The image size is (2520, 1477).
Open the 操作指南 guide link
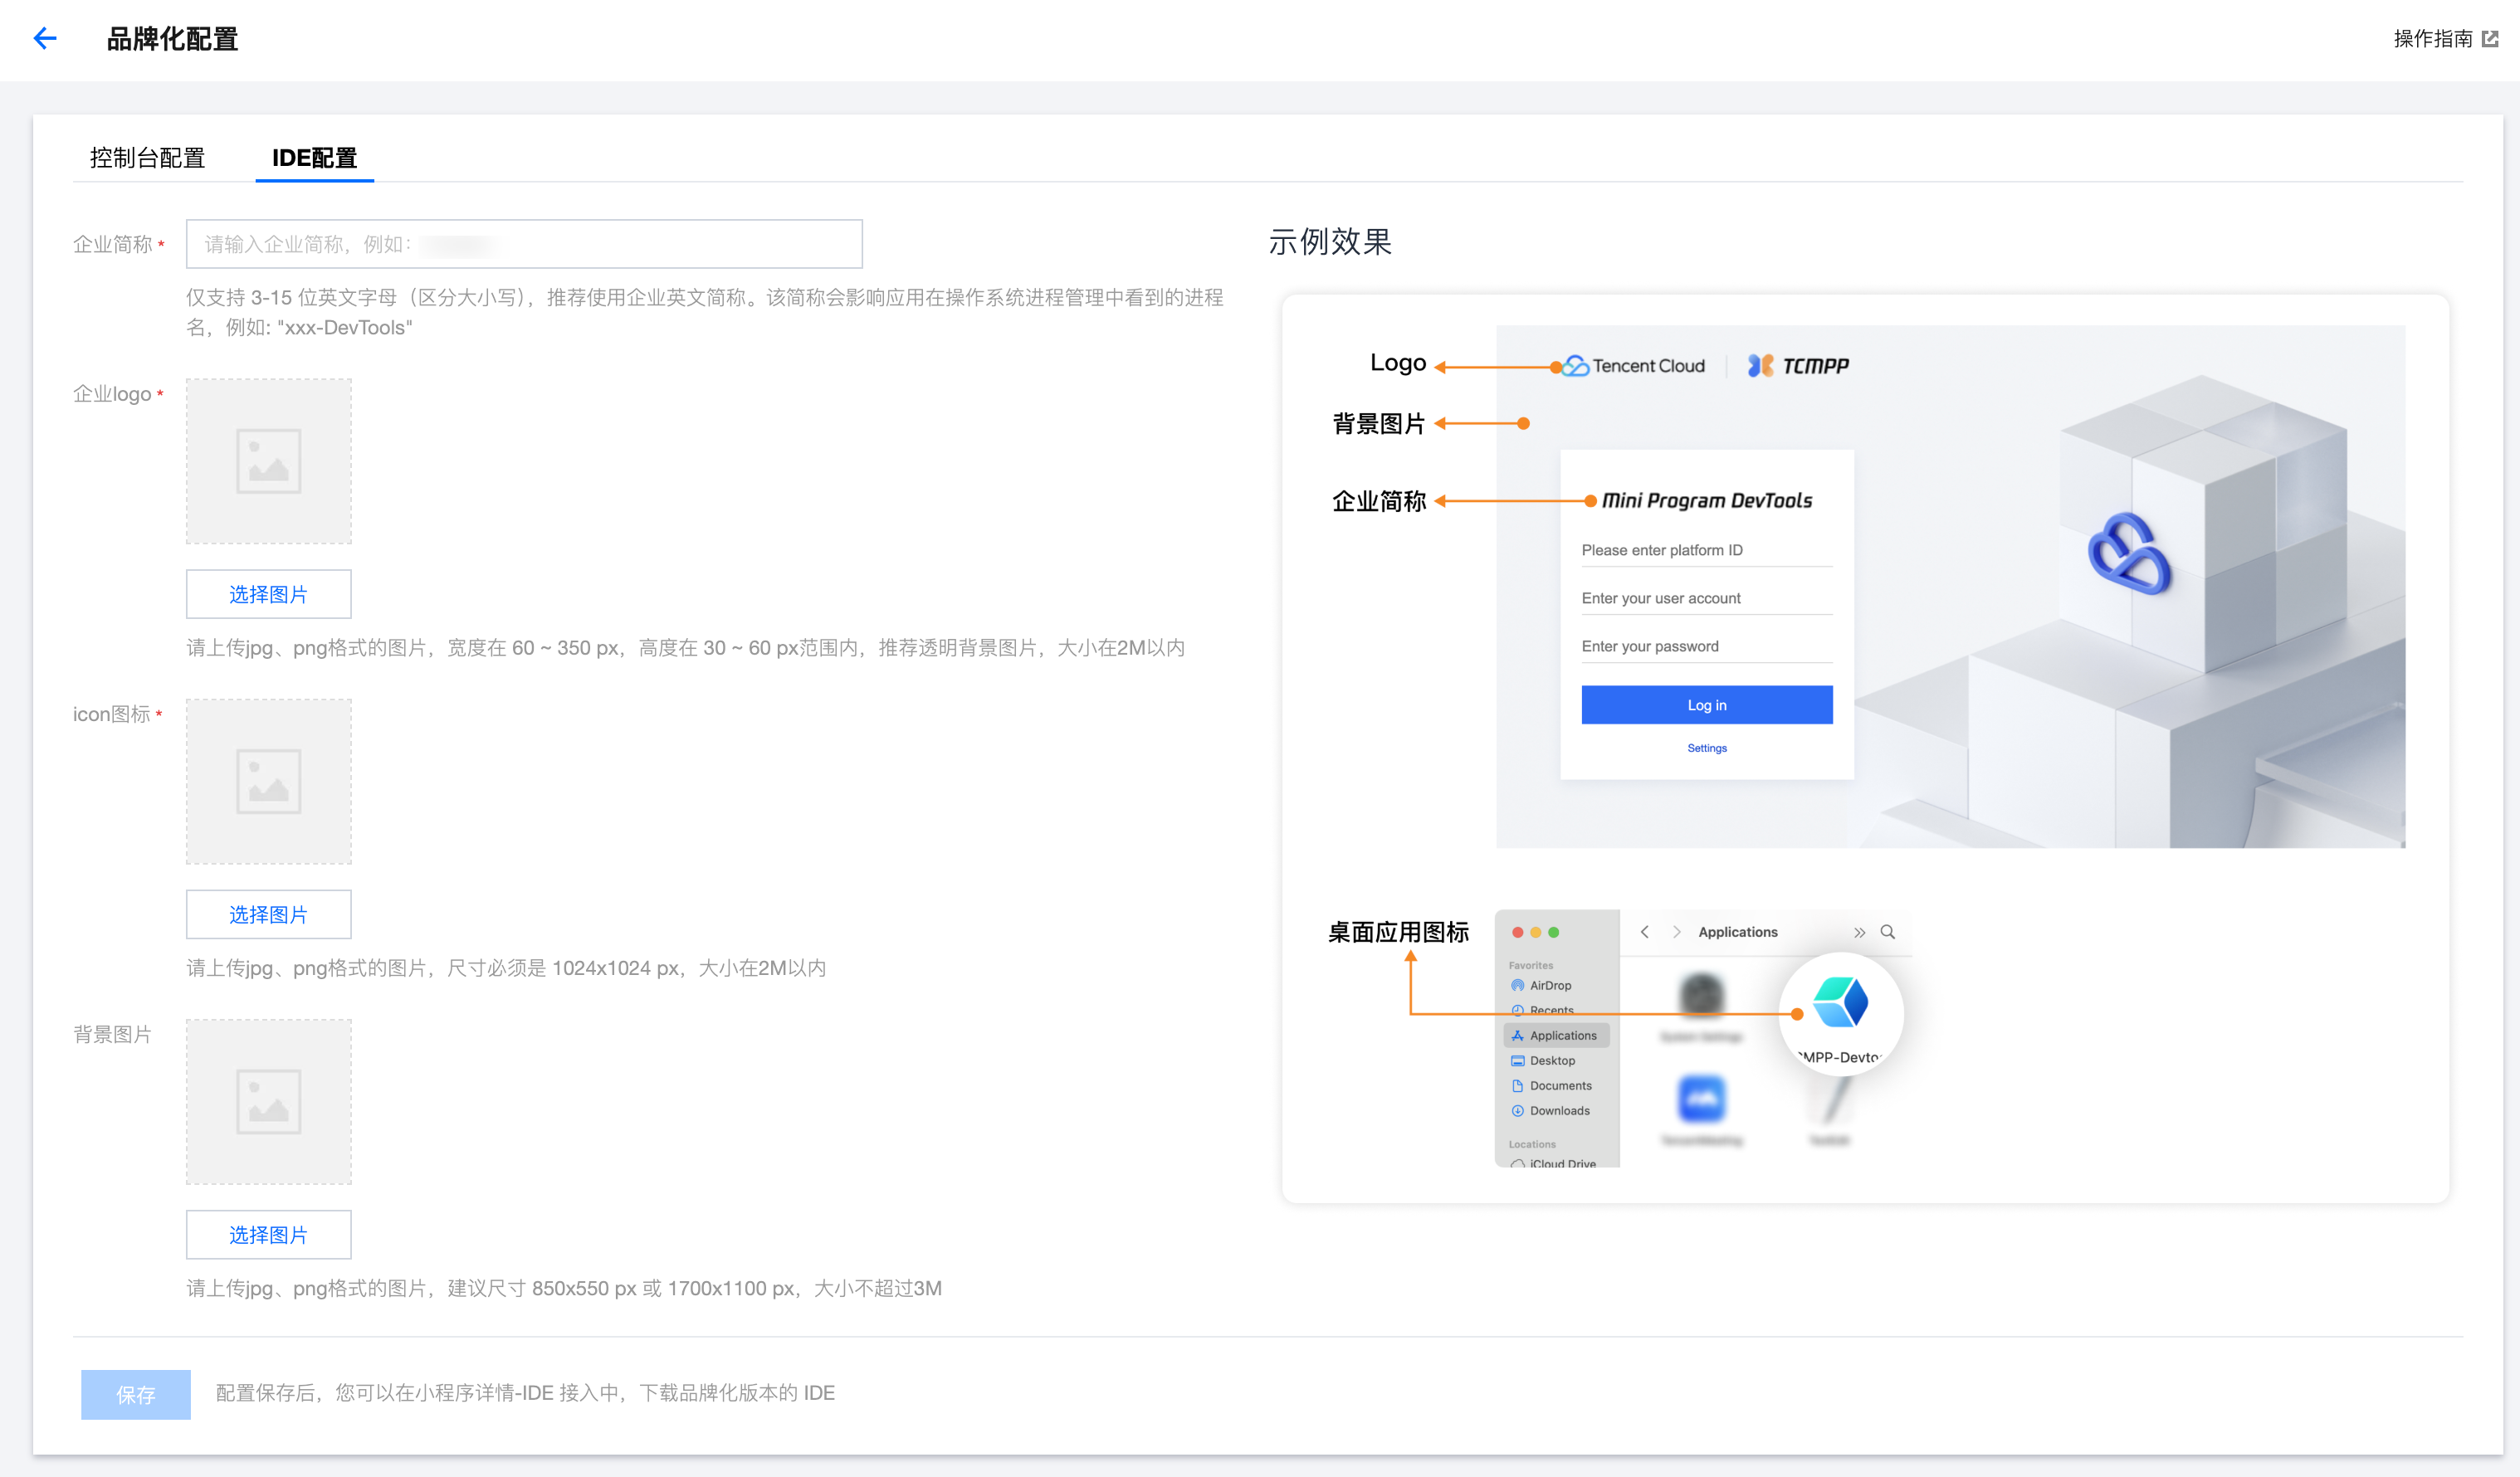click(2432, 39)
